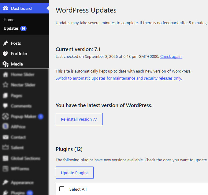208x195 pixels.
Task: Click the Media library icon
Action: (x=6, y=64)
